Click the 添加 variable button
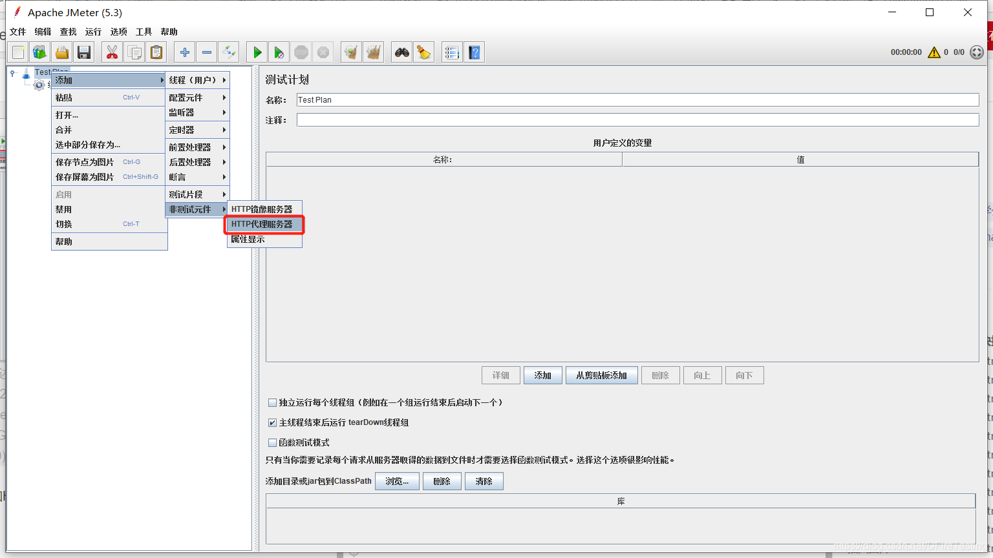Screen dimensions: 993x558 click(543, 375)
